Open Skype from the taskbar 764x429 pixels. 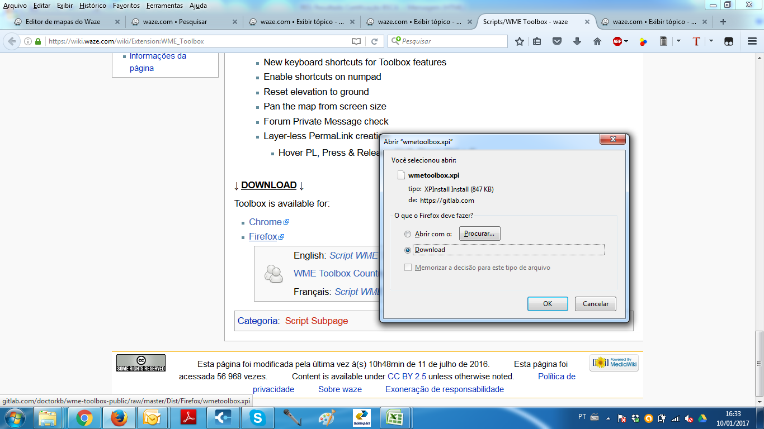[x=258, y=418]
